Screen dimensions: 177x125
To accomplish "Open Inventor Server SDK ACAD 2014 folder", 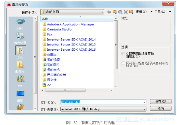I will (69, 39).
